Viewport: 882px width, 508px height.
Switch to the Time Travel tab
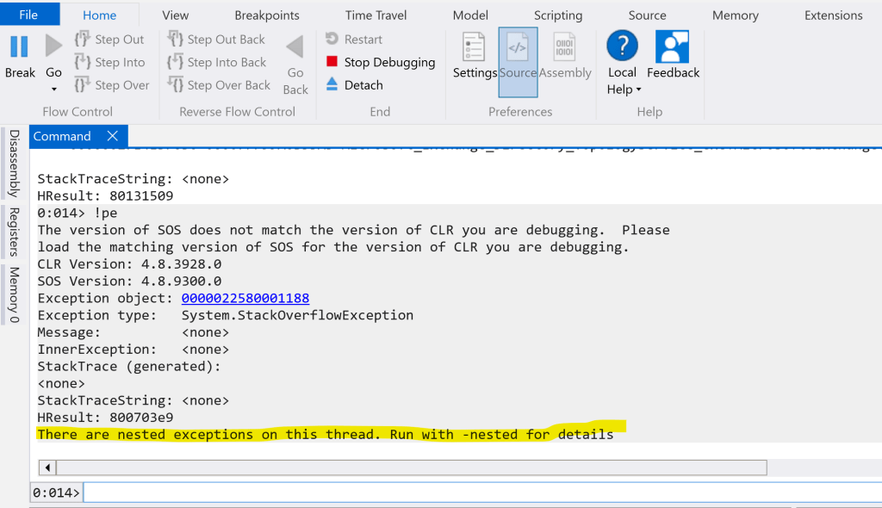coord(376,15)
